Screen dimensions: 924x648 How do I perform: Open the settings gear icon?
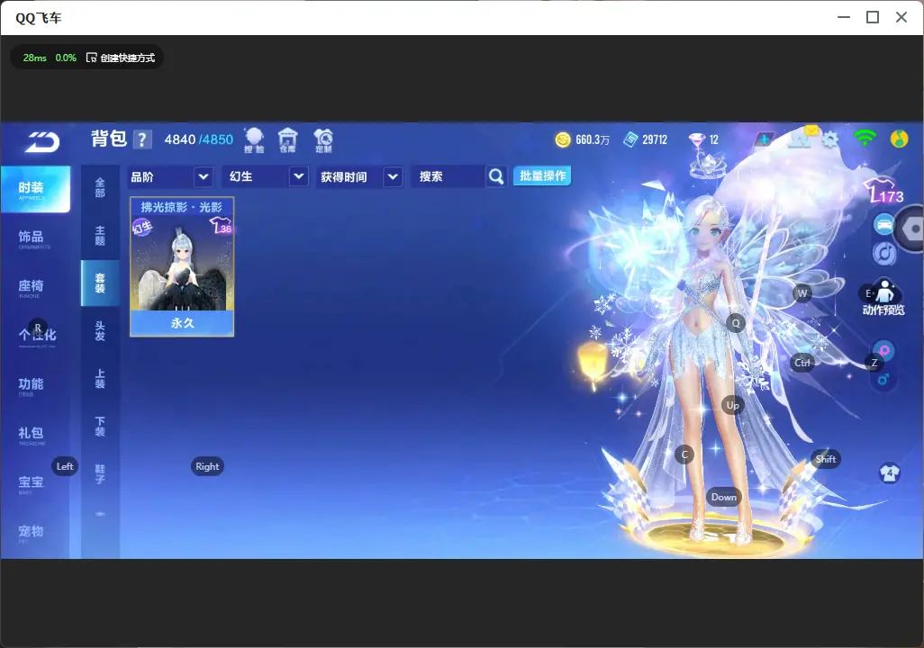[830, 139]
